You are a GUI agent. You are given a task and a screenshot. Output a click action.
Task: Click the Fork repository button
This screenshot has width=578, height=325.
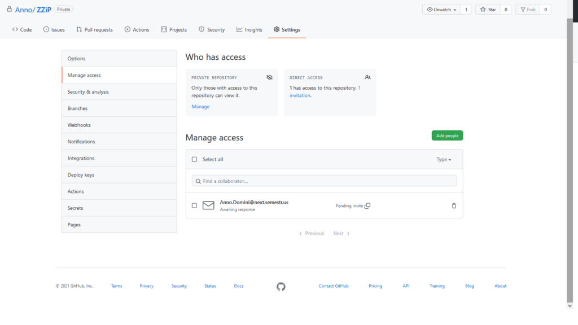[x=527, y=10]
